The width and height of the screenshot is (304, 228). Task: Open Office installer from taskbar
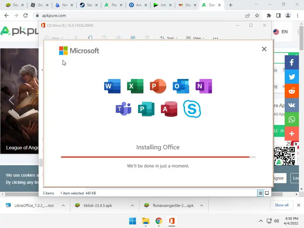coord(172,221)
